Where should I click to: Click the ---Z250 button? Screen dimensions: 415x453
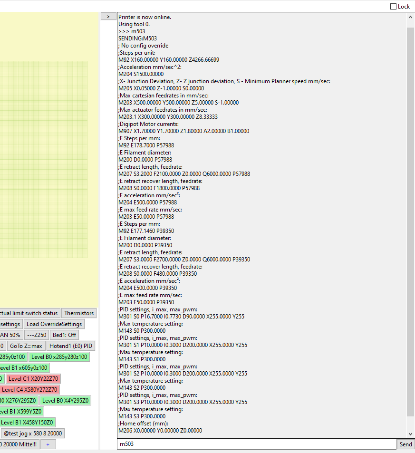point(36,335)
